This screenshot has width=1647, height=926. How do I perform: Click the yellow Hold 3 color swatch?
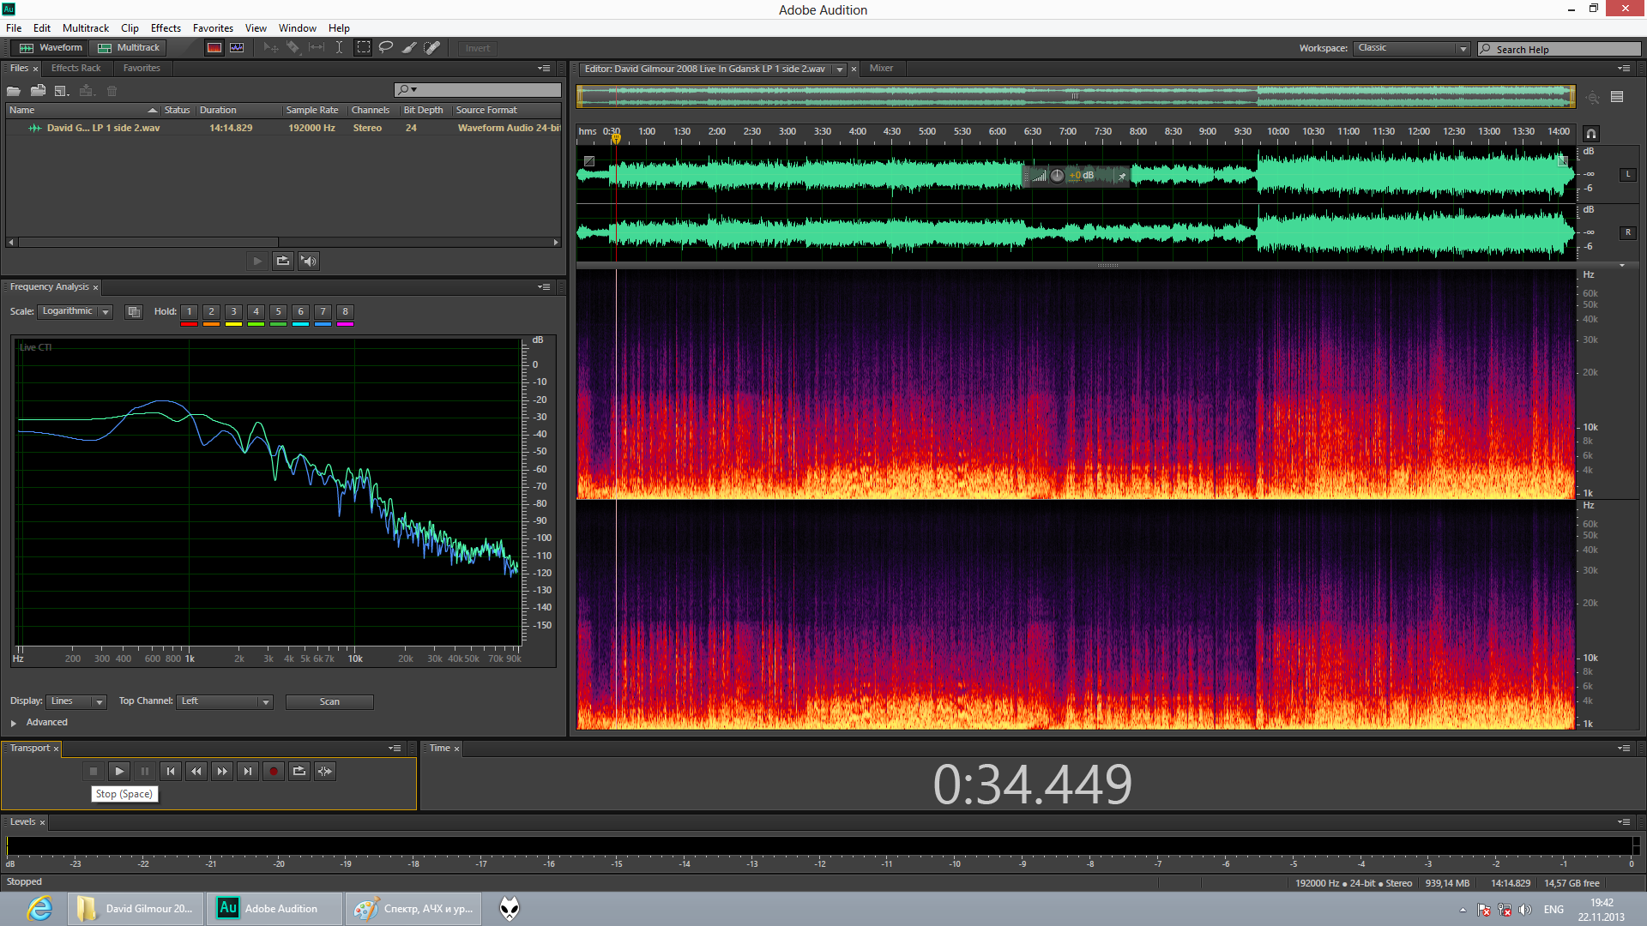tap(234, 324)
